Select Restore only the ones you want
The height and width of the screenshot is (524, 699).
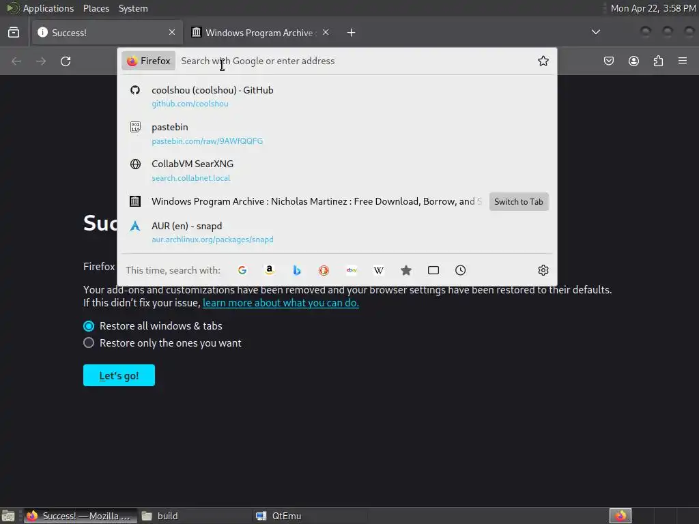[x=89, y=343]
